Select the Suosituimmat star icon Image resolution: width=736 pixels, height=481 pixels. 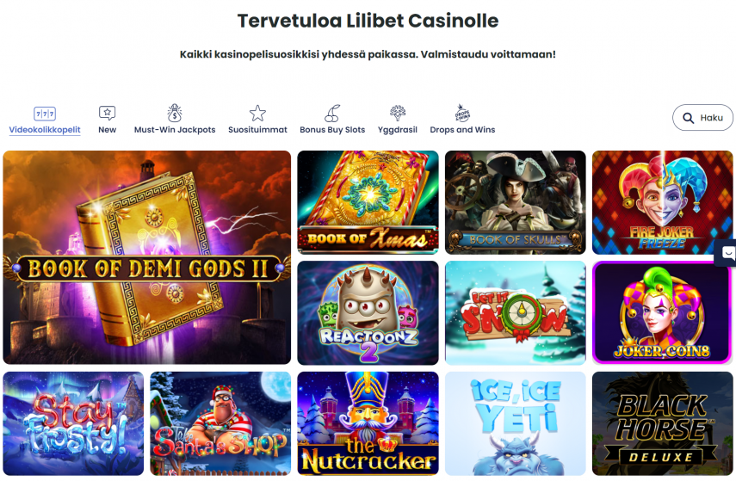tap(257, 113)
